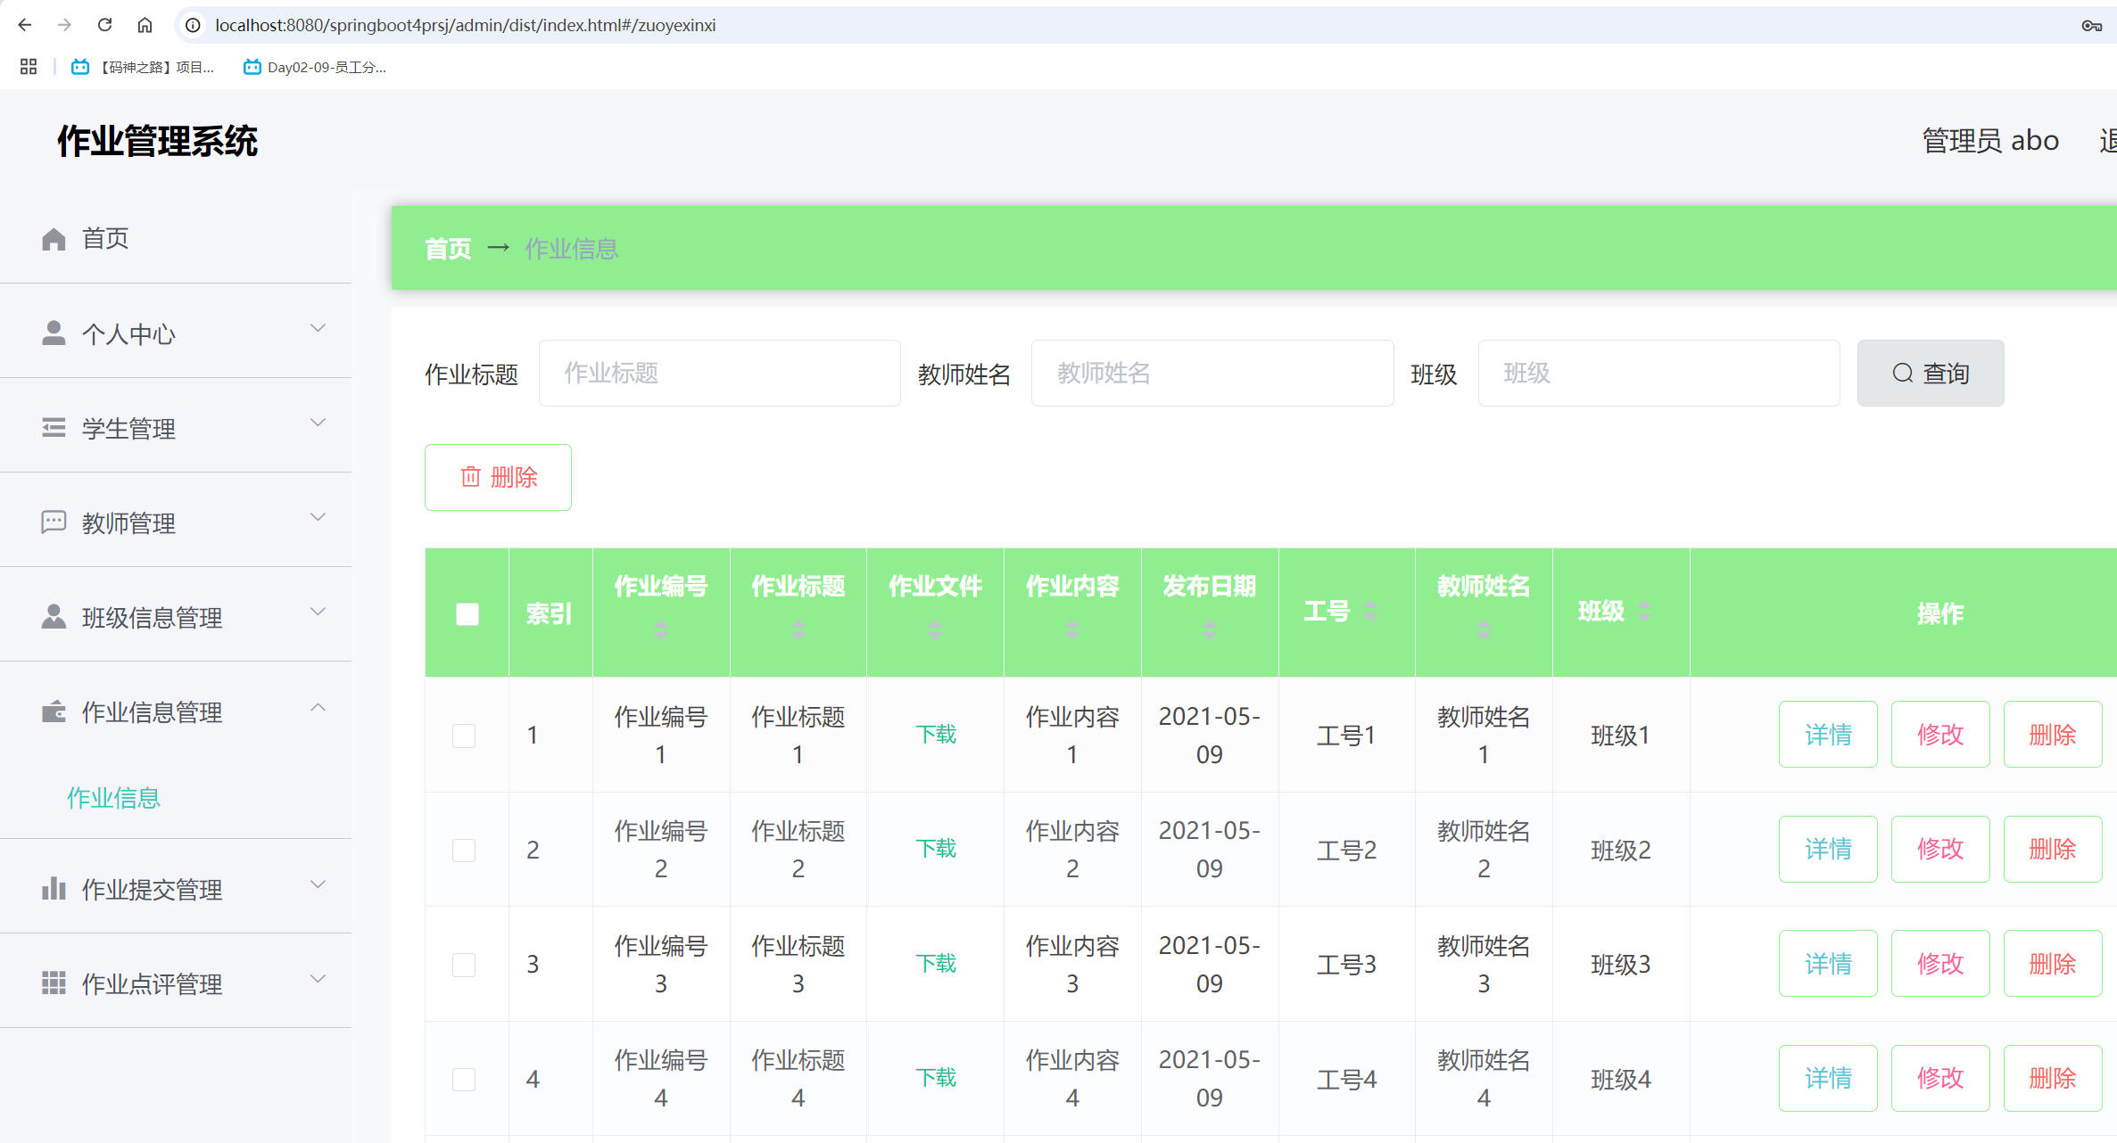
Task: Click the 查询 search button
Action: 1930,373
